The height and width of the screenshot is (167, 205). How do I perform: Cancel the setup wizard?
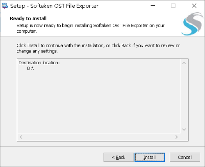pos(185,157)
